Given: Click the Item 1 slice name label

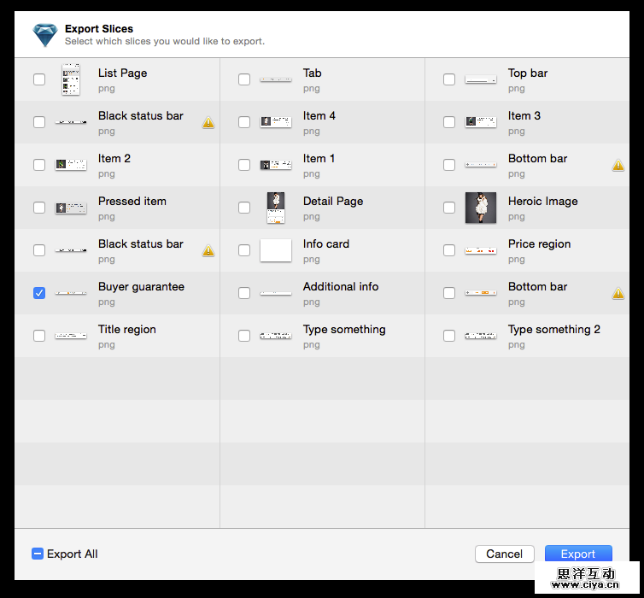Looking at the screenshot, I should [319, 158].
